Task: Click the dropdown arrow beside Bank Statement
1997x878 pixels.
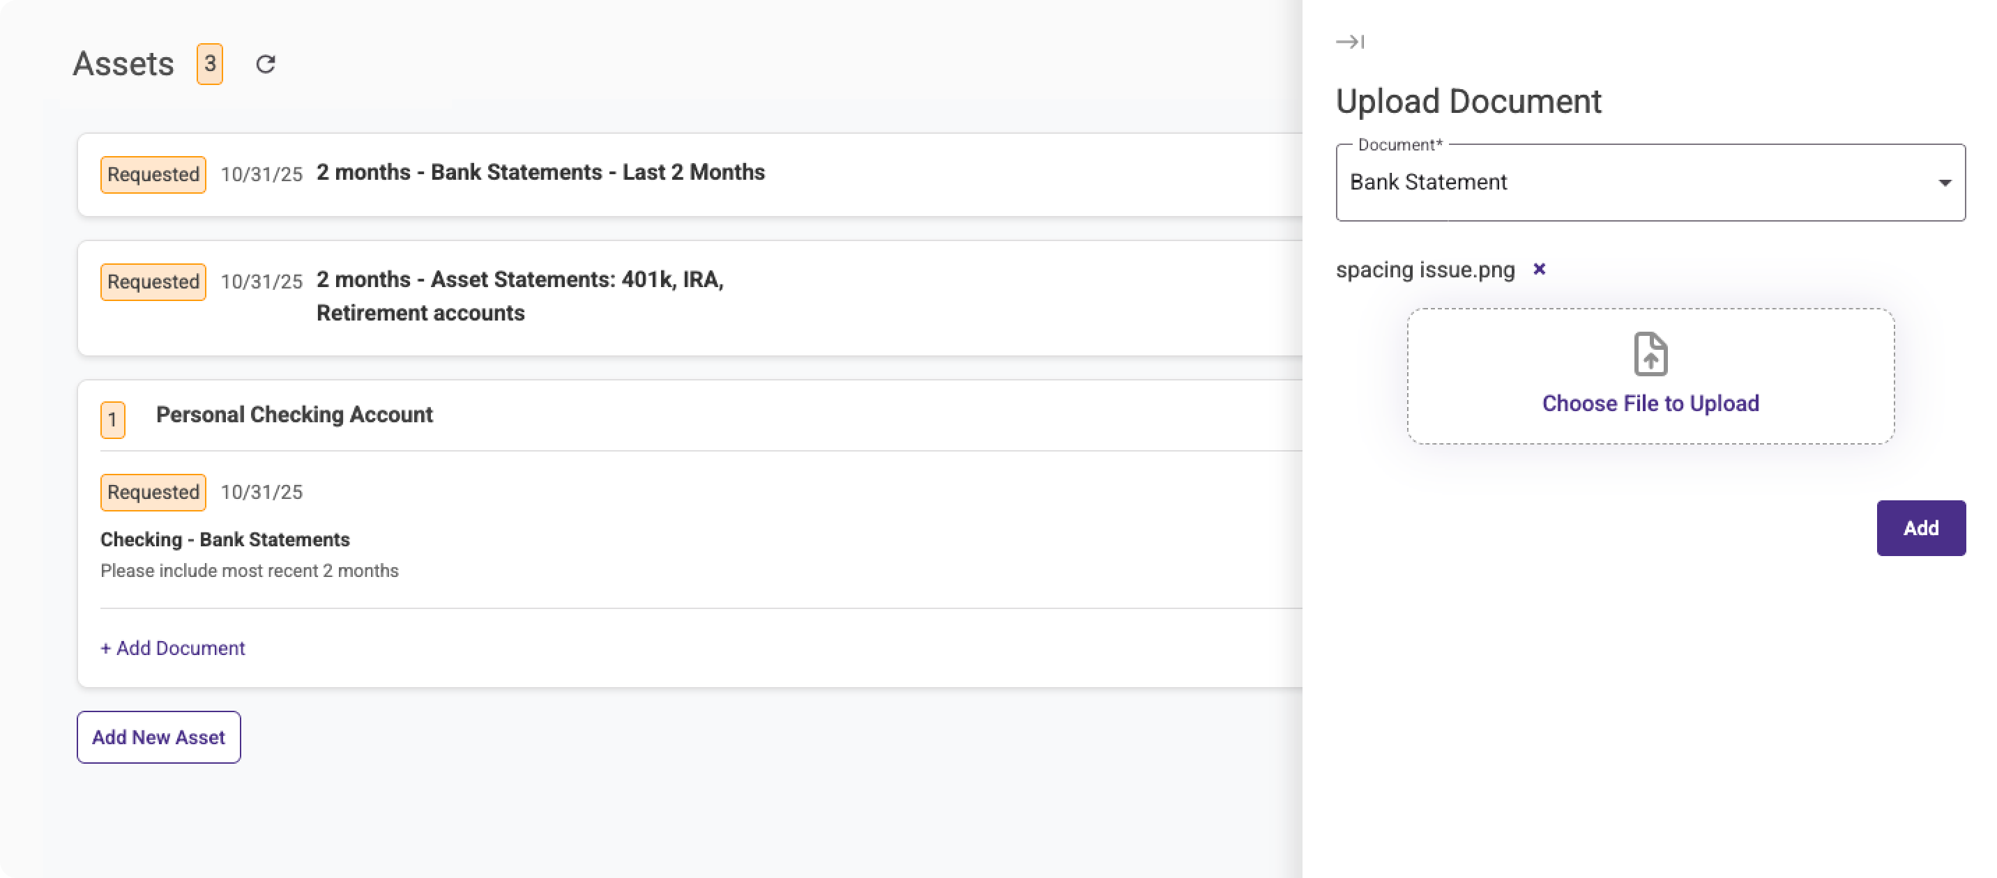Action: 1944,183
